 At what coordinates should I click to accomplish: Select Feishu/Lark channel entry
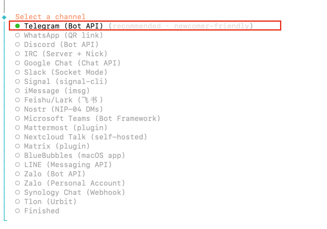[63, 100]
